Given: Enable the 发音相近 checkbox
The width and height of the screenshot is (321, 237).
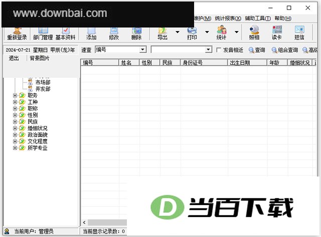Looking at the screenshot, I should pos(219,50).
